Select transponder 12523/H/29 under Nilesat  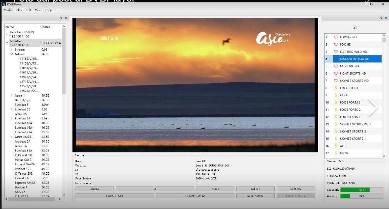click(29, 91)
